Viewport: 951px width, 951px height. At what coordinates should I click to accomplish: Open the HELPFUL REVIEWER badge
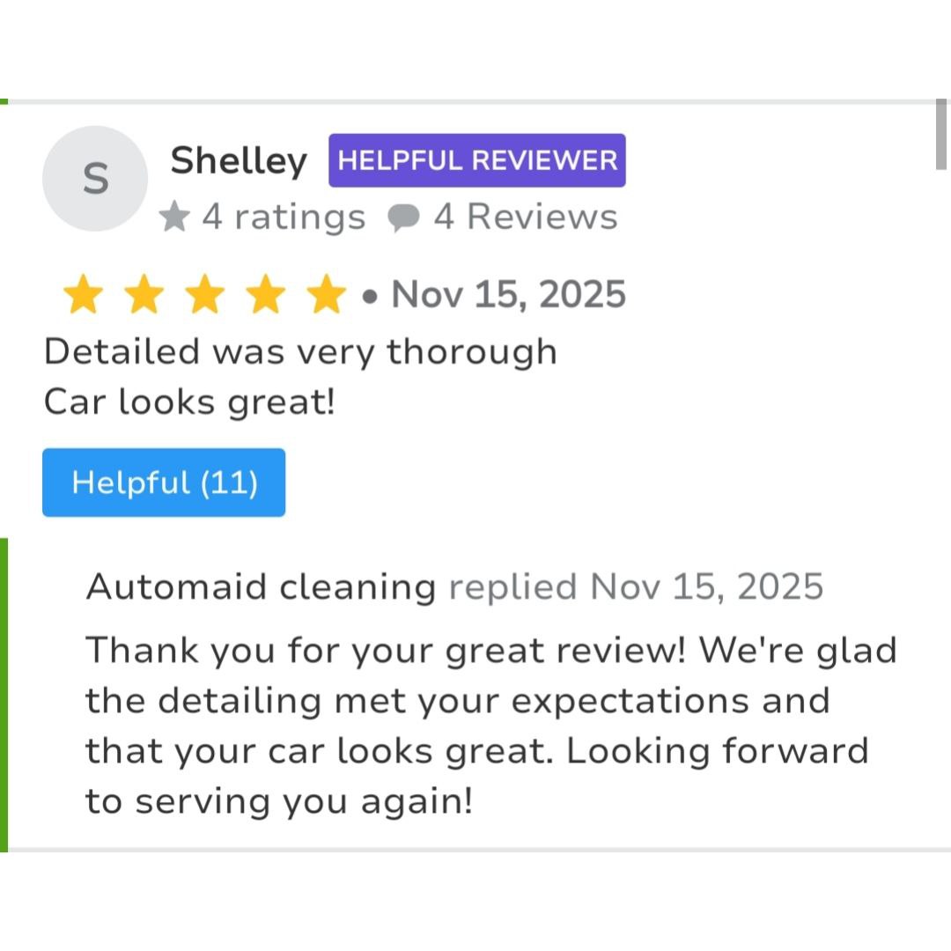477,160
